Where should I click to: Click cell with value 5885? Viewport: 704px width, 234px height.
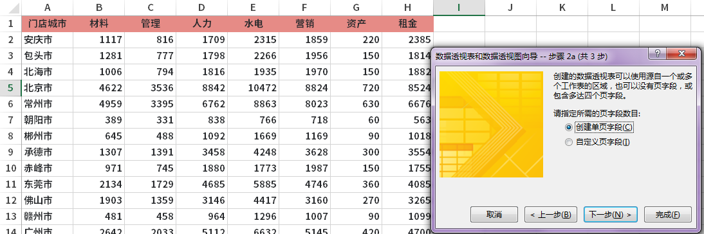click(254, 184)
